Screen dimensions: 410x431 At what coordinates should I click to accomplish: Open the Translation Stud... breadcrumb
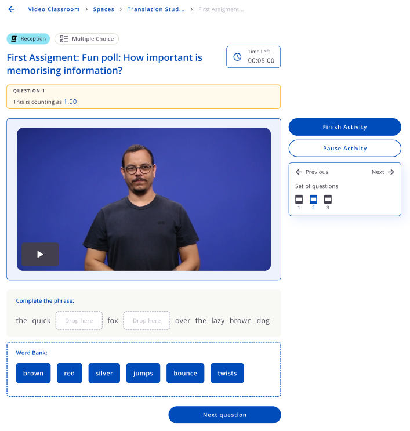[x=156, y=9]
